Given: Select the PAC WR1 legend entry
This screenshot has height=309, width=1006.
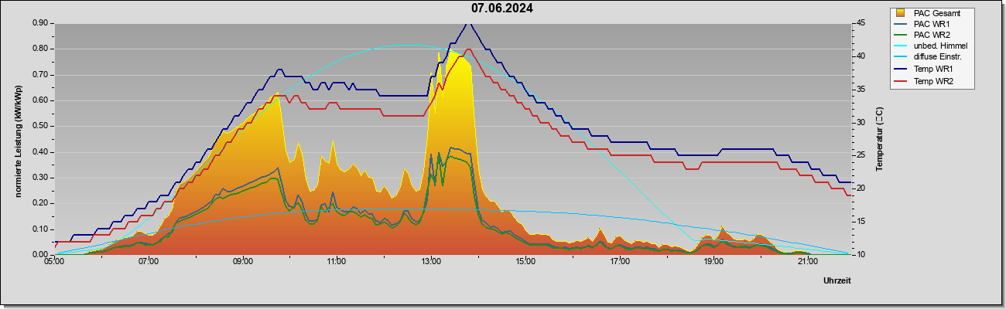Looking at the screenshot, I should pyautogui.click(x=932, y=25).
